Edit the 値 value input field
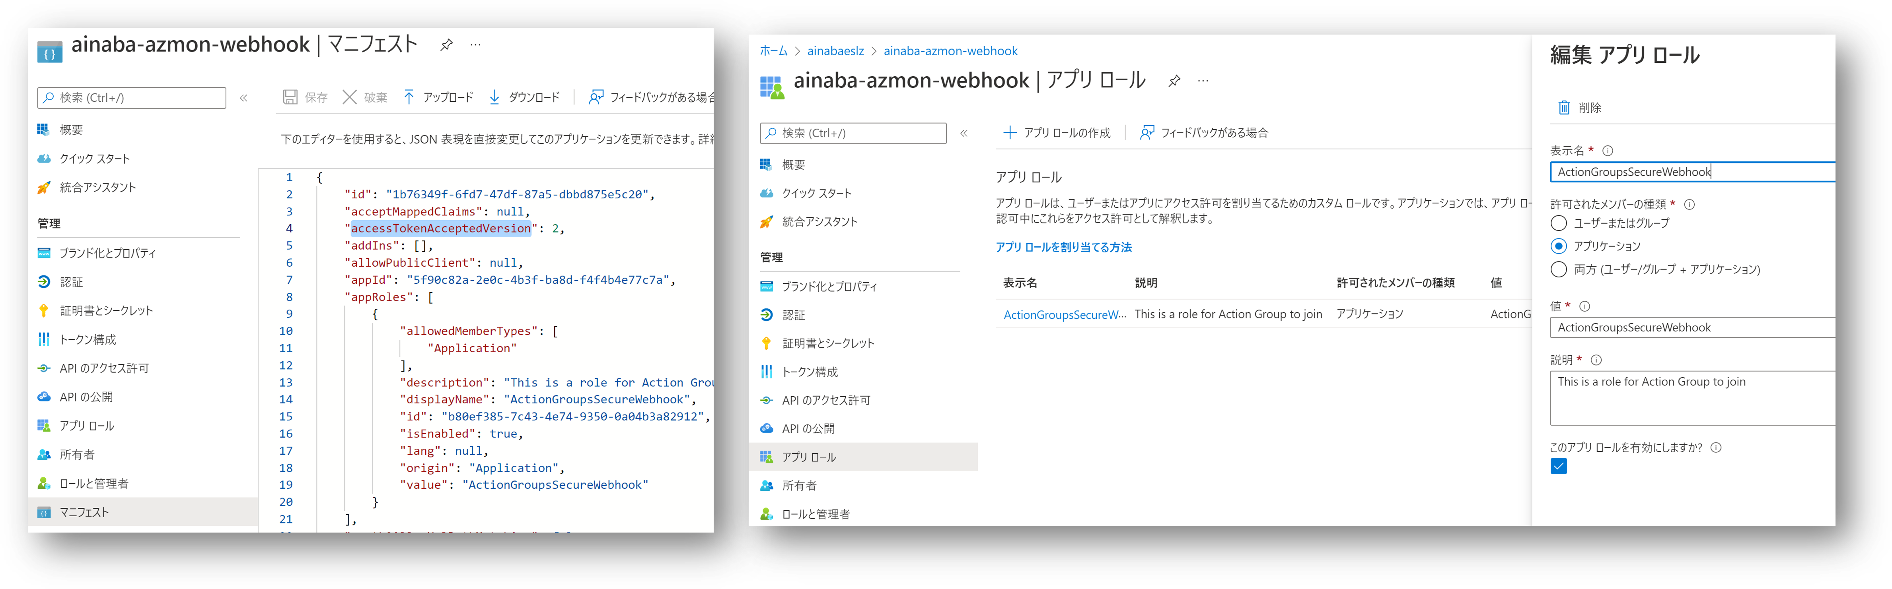This screenshot has height=589, width=1892. point(1692,327)
